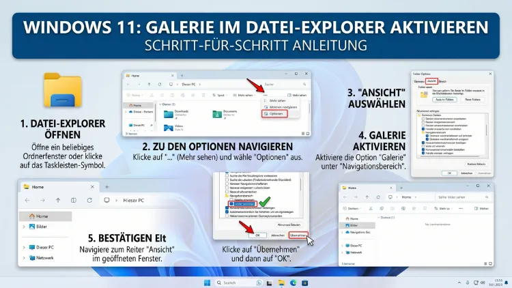Open the Windows Start menu on the taskbar
512x288 pixels.
[x=207, y=283]
